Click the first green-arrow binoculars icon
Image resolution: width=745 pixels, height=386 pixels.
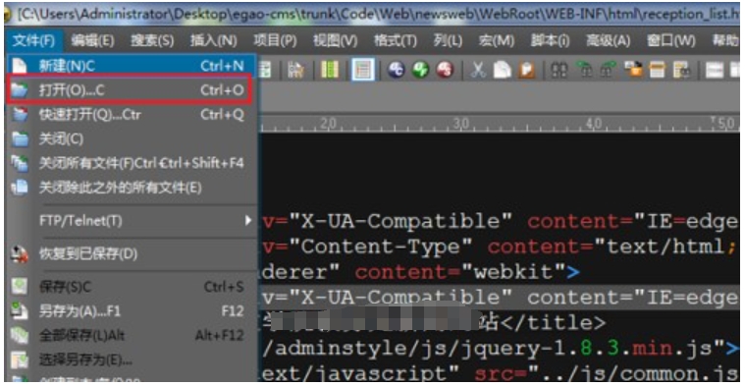[x=583, y=71]
